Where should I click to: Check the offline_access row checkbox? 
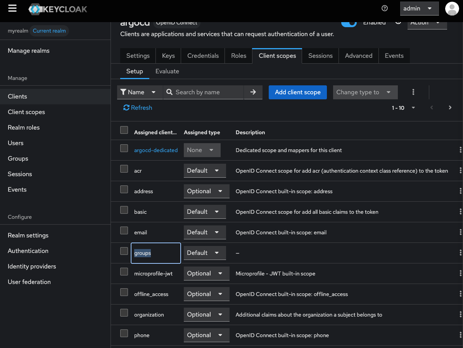pyautogui.click(x=124, y=292)
